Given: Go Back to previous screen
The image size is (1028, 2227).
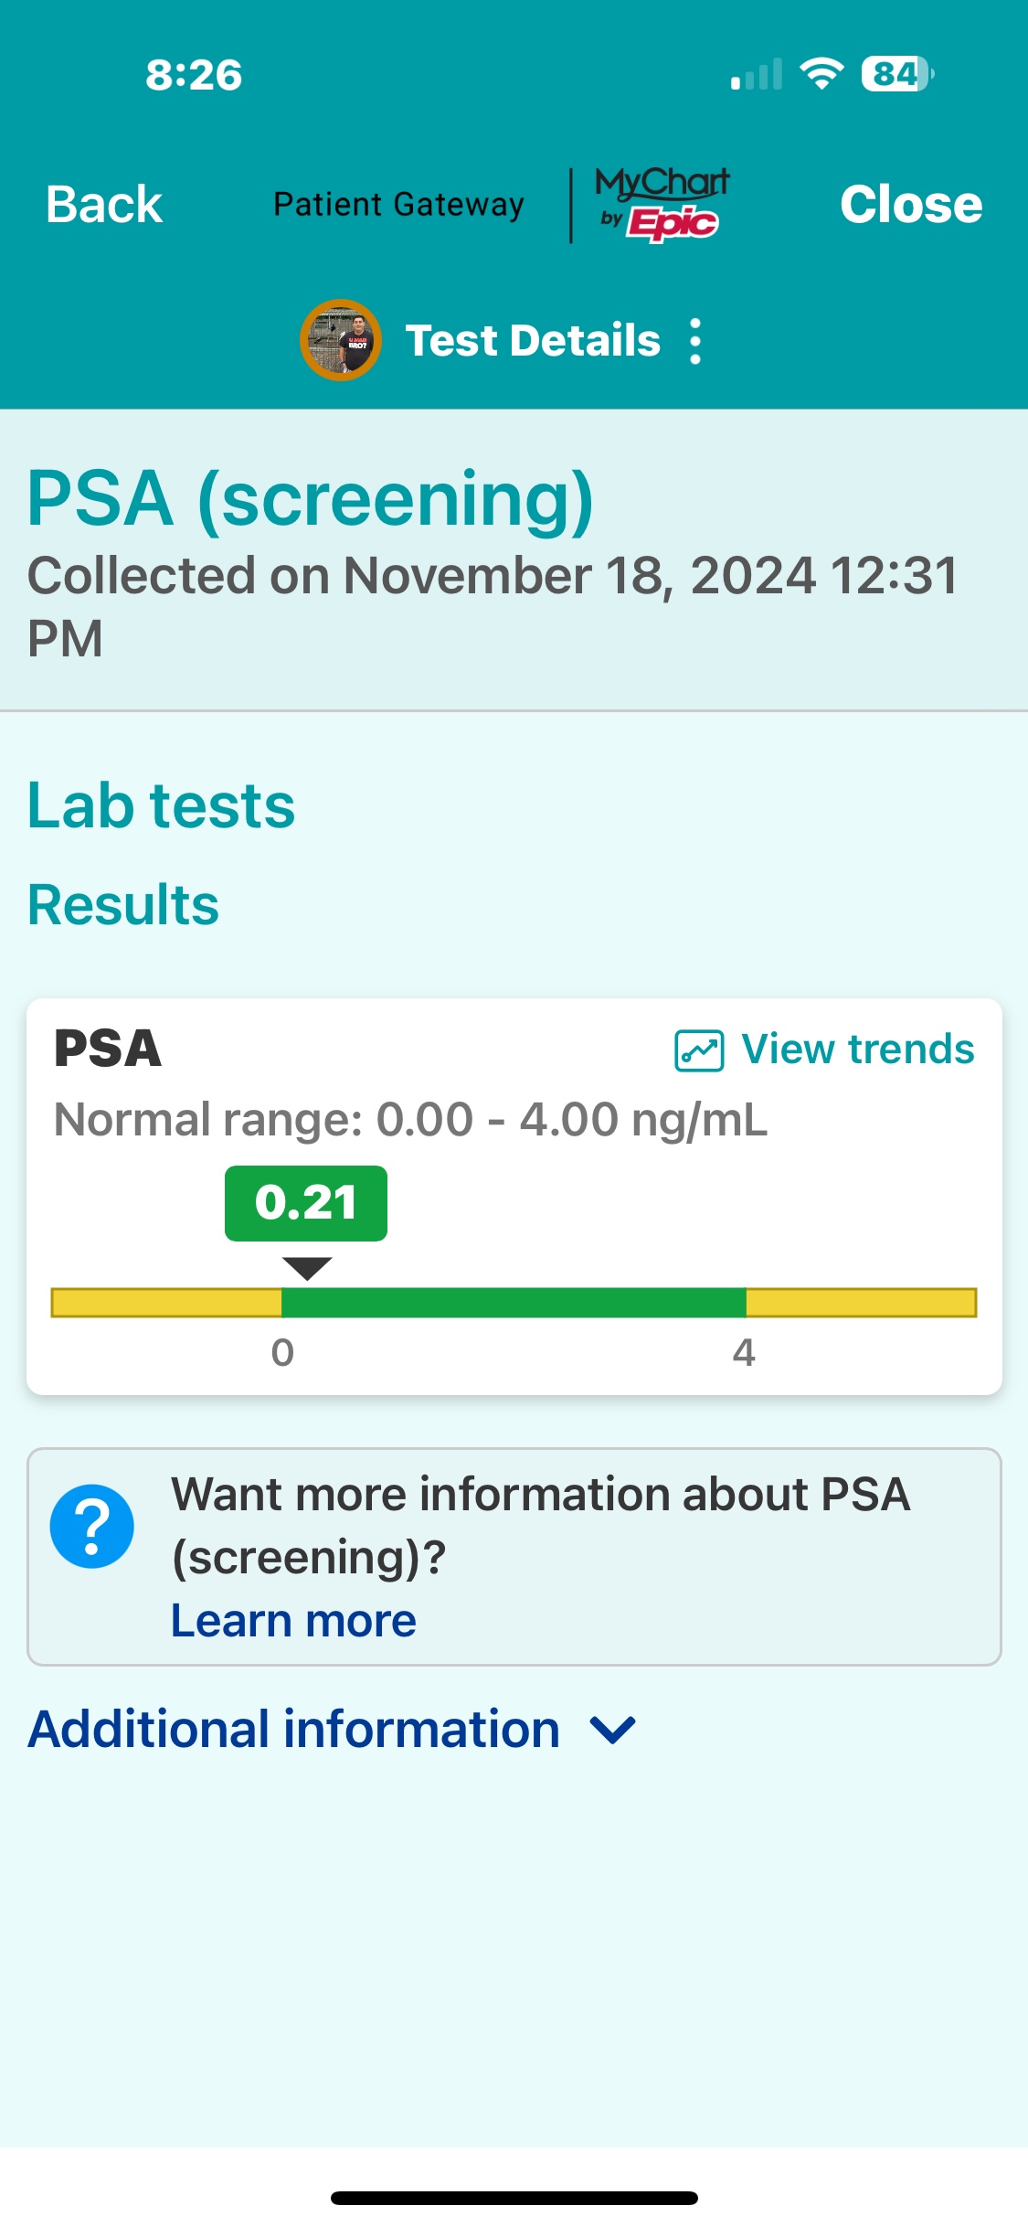Looking at the screenshot, I should (x=104, y=204).
